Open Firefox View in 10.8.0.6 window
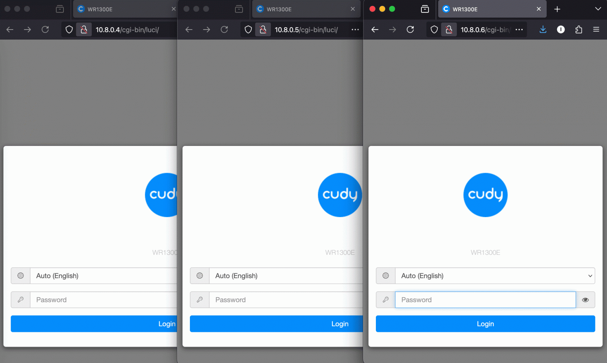This screenshot has height=363, width=607. coord(425,9)
